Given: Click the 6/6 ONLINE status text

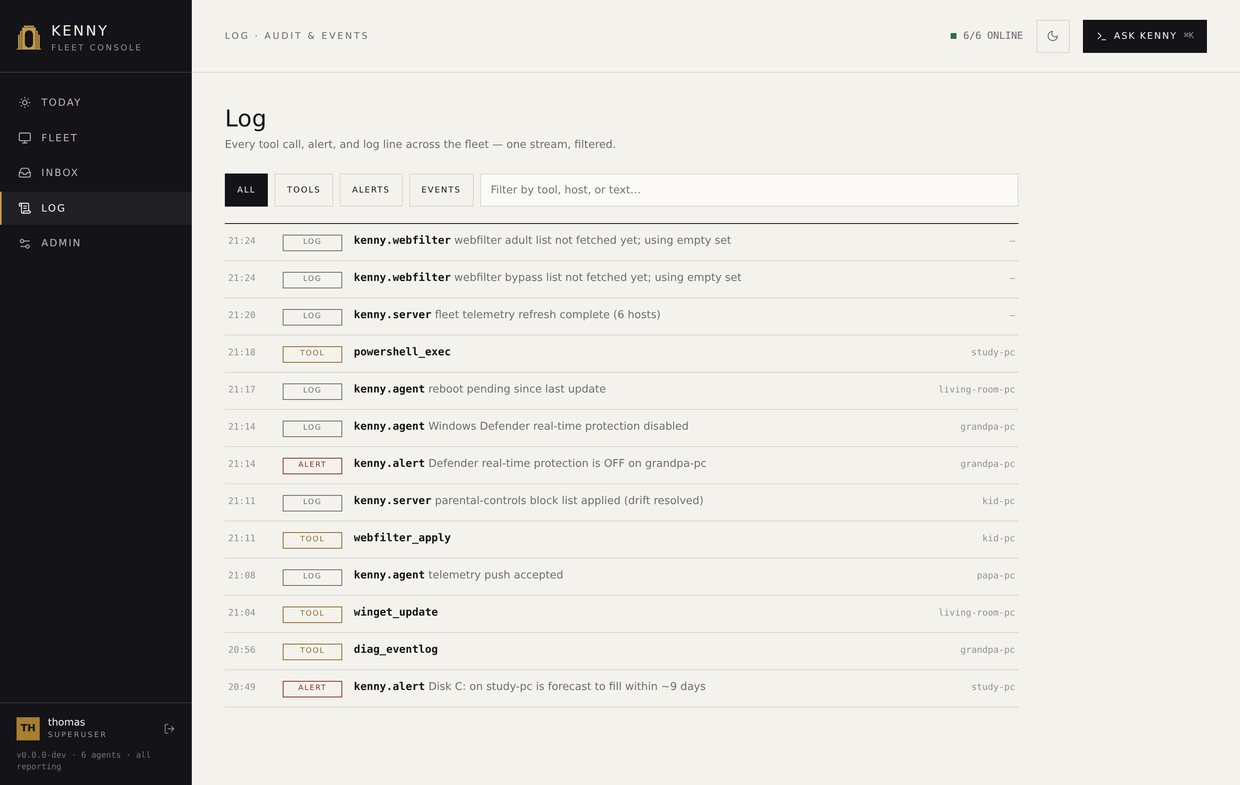Looking at the screenshot, I should (x=993, y=36).
